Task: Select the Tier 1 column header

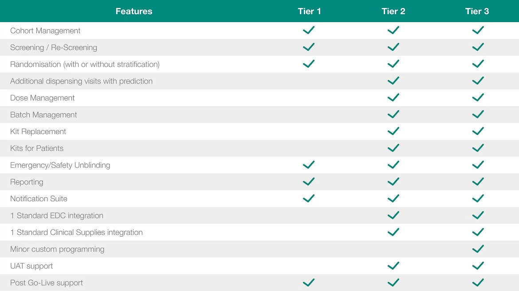Action: (x=309, y=11)
